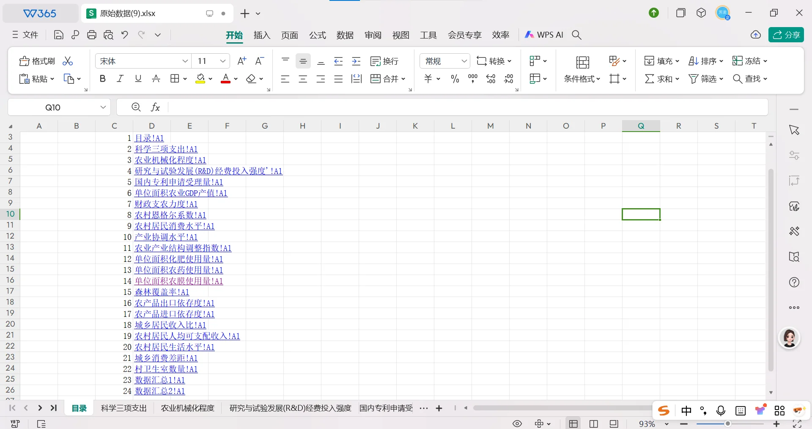This screenshot has height=429, width=812.
Task: Open the 文件 (File) menu
Action: 25,35
